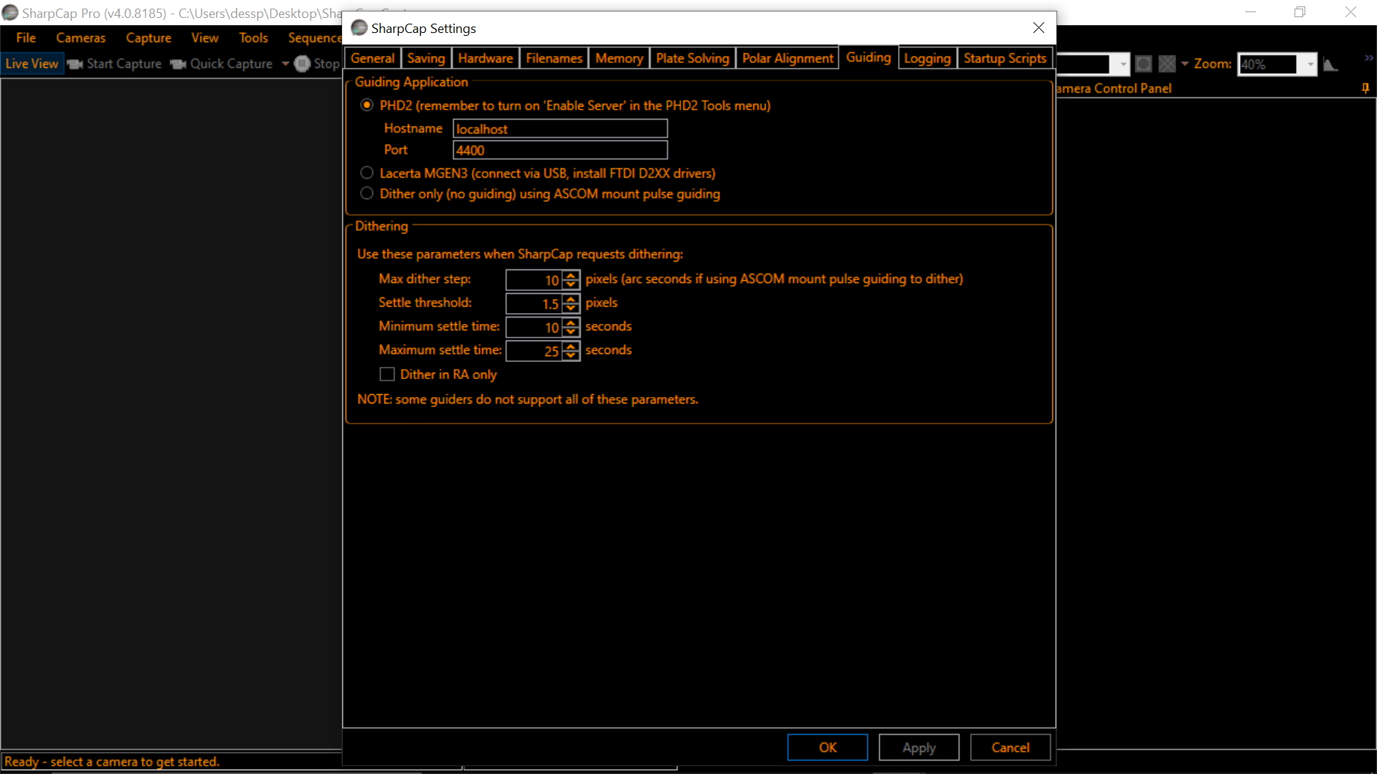Select Lacerta MGEN3 radio button
The image size is (1377, 774).
366,173
